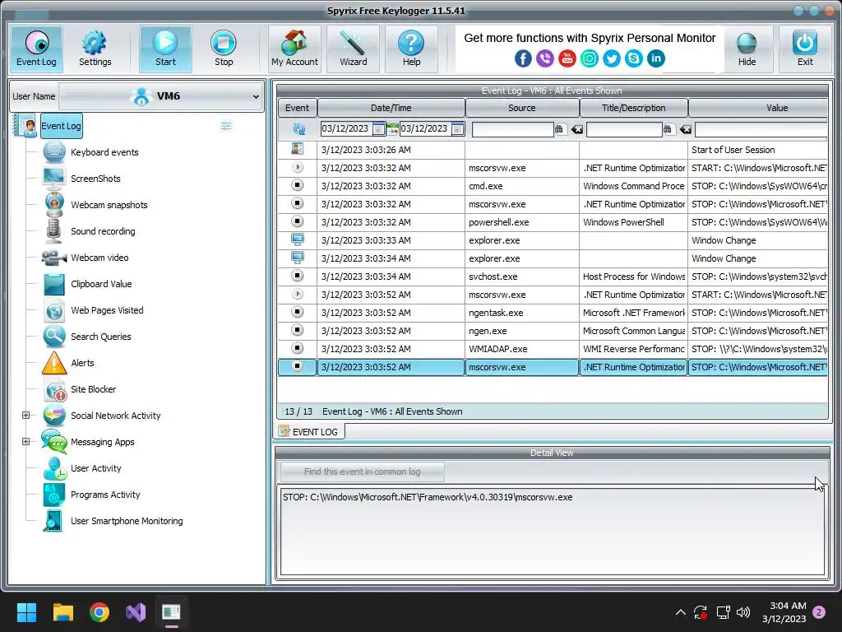Viewport: 842px width, 632px height.
Task: Select the powershell.exe event row
Action: pos(553,222)
